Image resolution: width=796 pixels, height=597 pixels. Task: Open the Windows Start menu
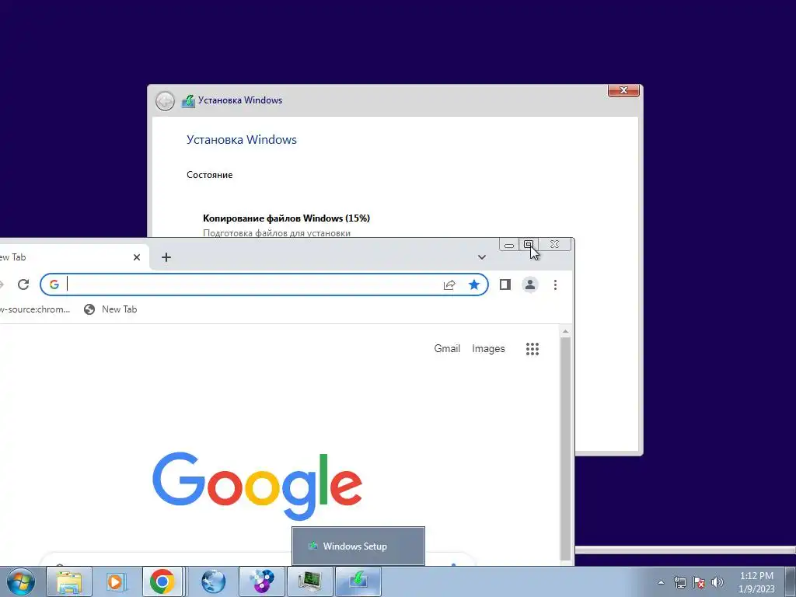click(21, 581)
